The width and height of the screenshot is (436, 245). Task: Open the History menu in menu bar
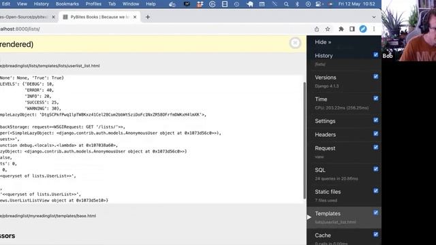(41, 4)
